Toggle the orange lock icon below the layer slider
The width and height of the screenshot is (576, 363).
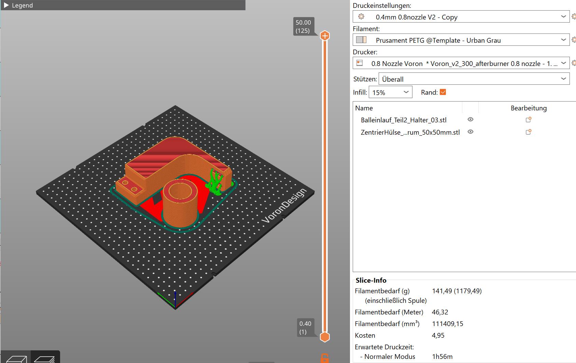325,358
